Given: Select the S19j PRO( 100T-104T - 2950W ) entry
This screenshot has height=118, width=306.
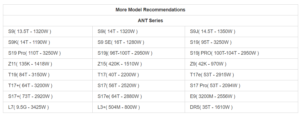Looking at the screenshot, I should [224, 53].
